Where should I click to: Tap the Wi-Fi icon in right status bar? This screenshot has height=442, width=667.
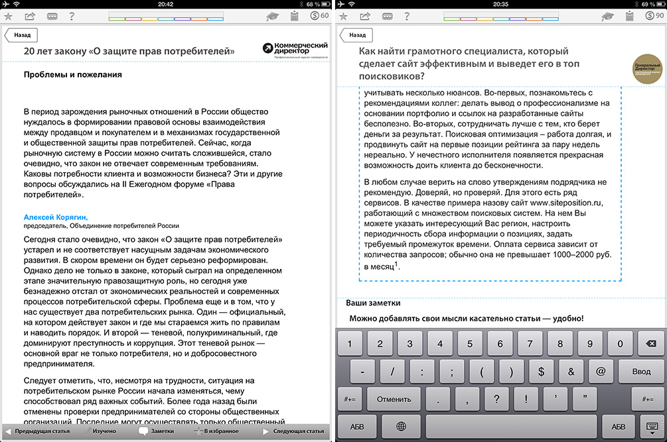[352, 4]
